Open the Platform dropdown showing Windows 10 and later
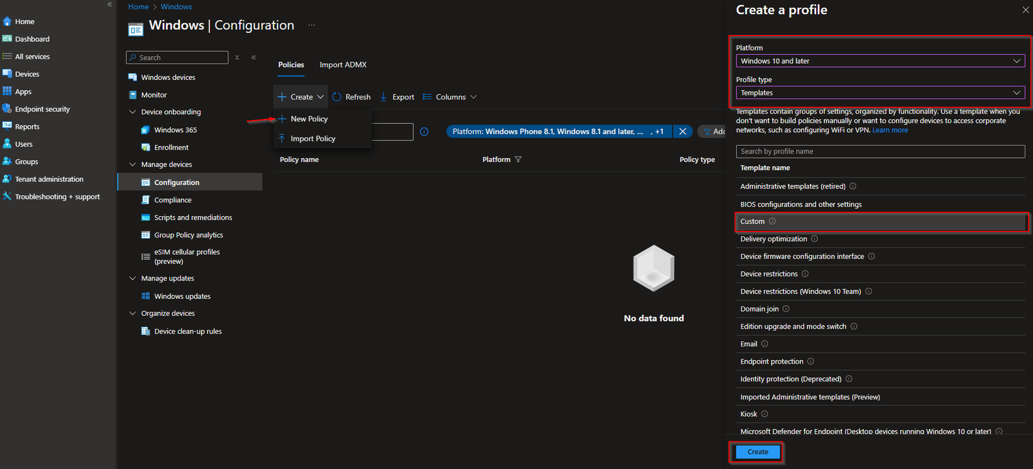The image size is (1033, 469). point(880,61)
